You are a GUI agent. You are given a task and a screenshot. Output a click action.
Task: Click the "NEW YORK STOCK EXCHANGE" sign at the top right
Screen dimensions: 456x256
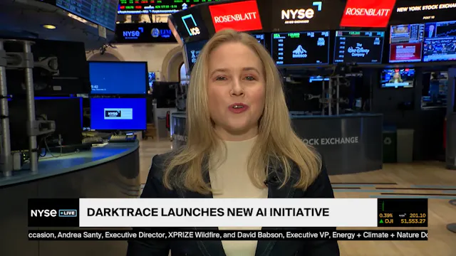click(426, 8)
